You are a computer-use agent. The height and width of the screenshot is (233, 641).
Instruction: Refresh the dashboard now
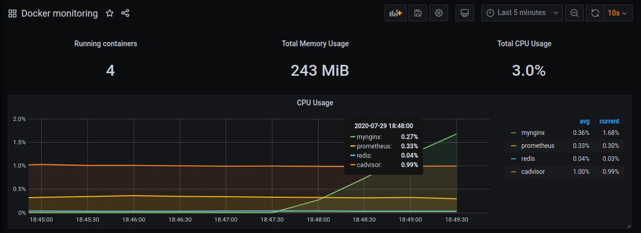pyautogui.click(x=595, y=13)
